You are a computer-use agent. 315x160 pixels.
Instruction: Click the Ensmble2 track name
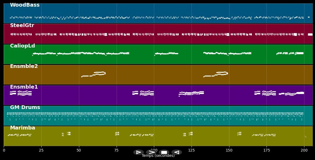[24, 66]
